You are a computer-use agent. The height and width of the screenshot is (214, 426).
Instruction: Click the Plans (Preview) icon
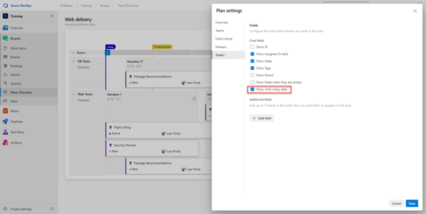(x=5, y=92)
